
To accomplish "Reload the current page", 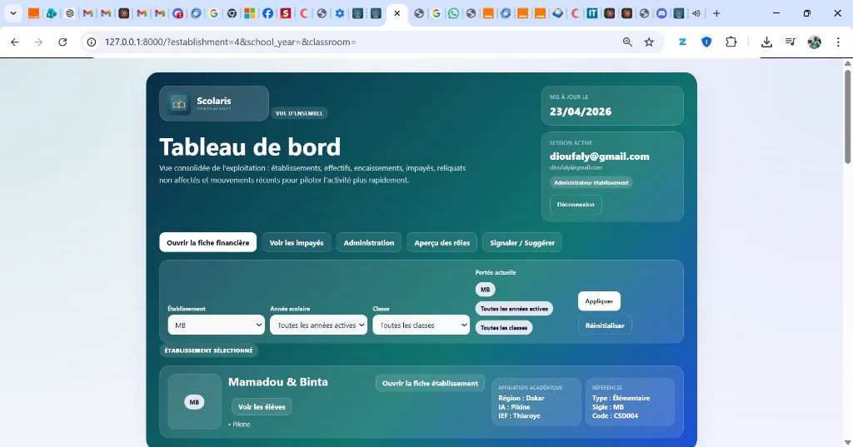I will 62,42.
